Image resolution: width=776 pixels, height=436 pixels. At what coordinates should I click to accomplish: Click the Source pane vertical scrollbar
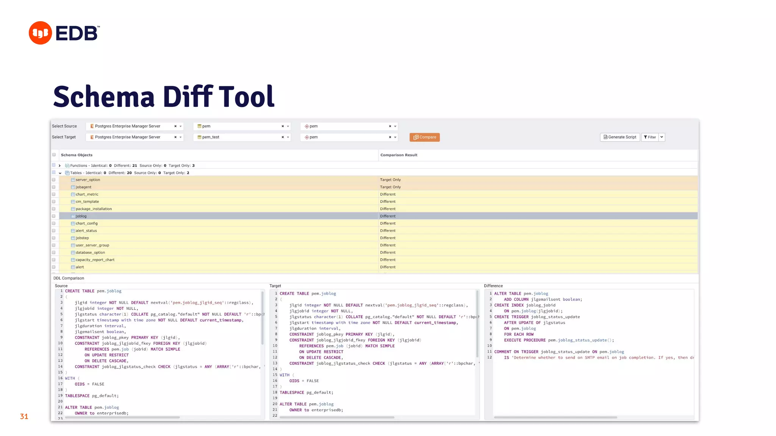[x=262, y=318]
